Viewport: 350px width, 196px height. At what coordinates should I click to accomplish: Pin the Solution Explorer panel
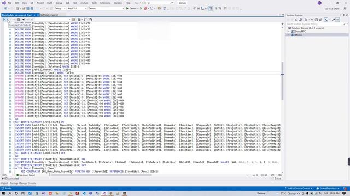coord(344,15)
